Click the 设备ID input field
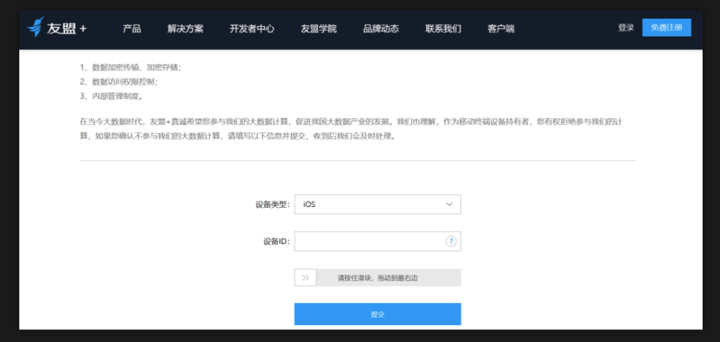 click(377, 241)
